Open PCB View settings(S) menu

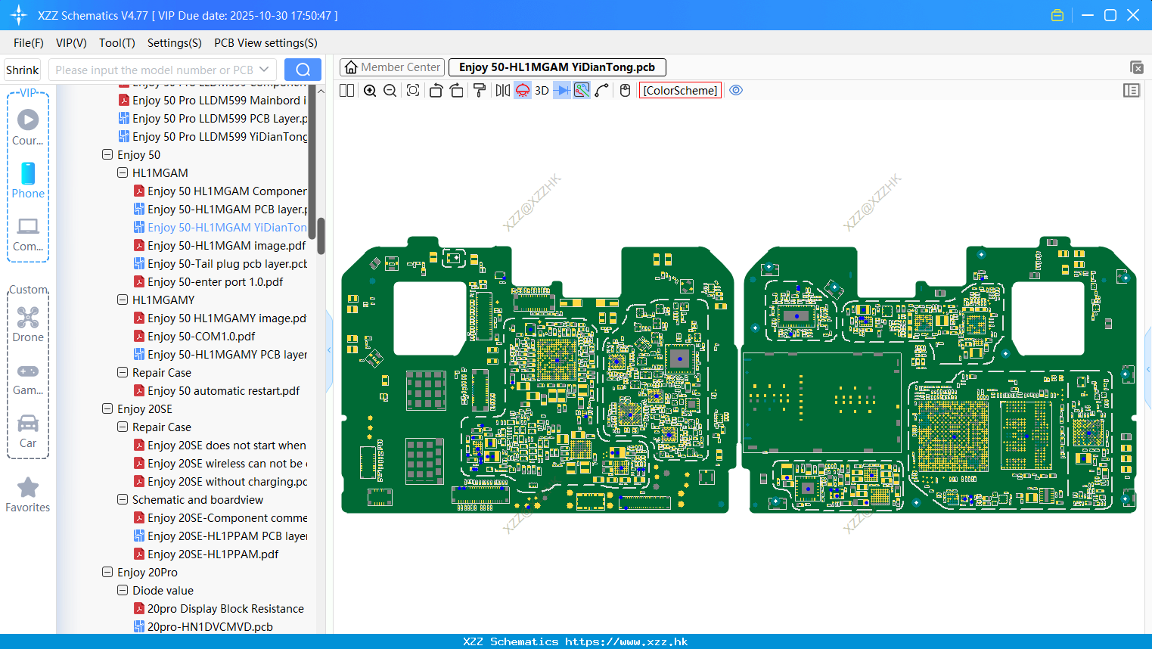pos(265,43)
